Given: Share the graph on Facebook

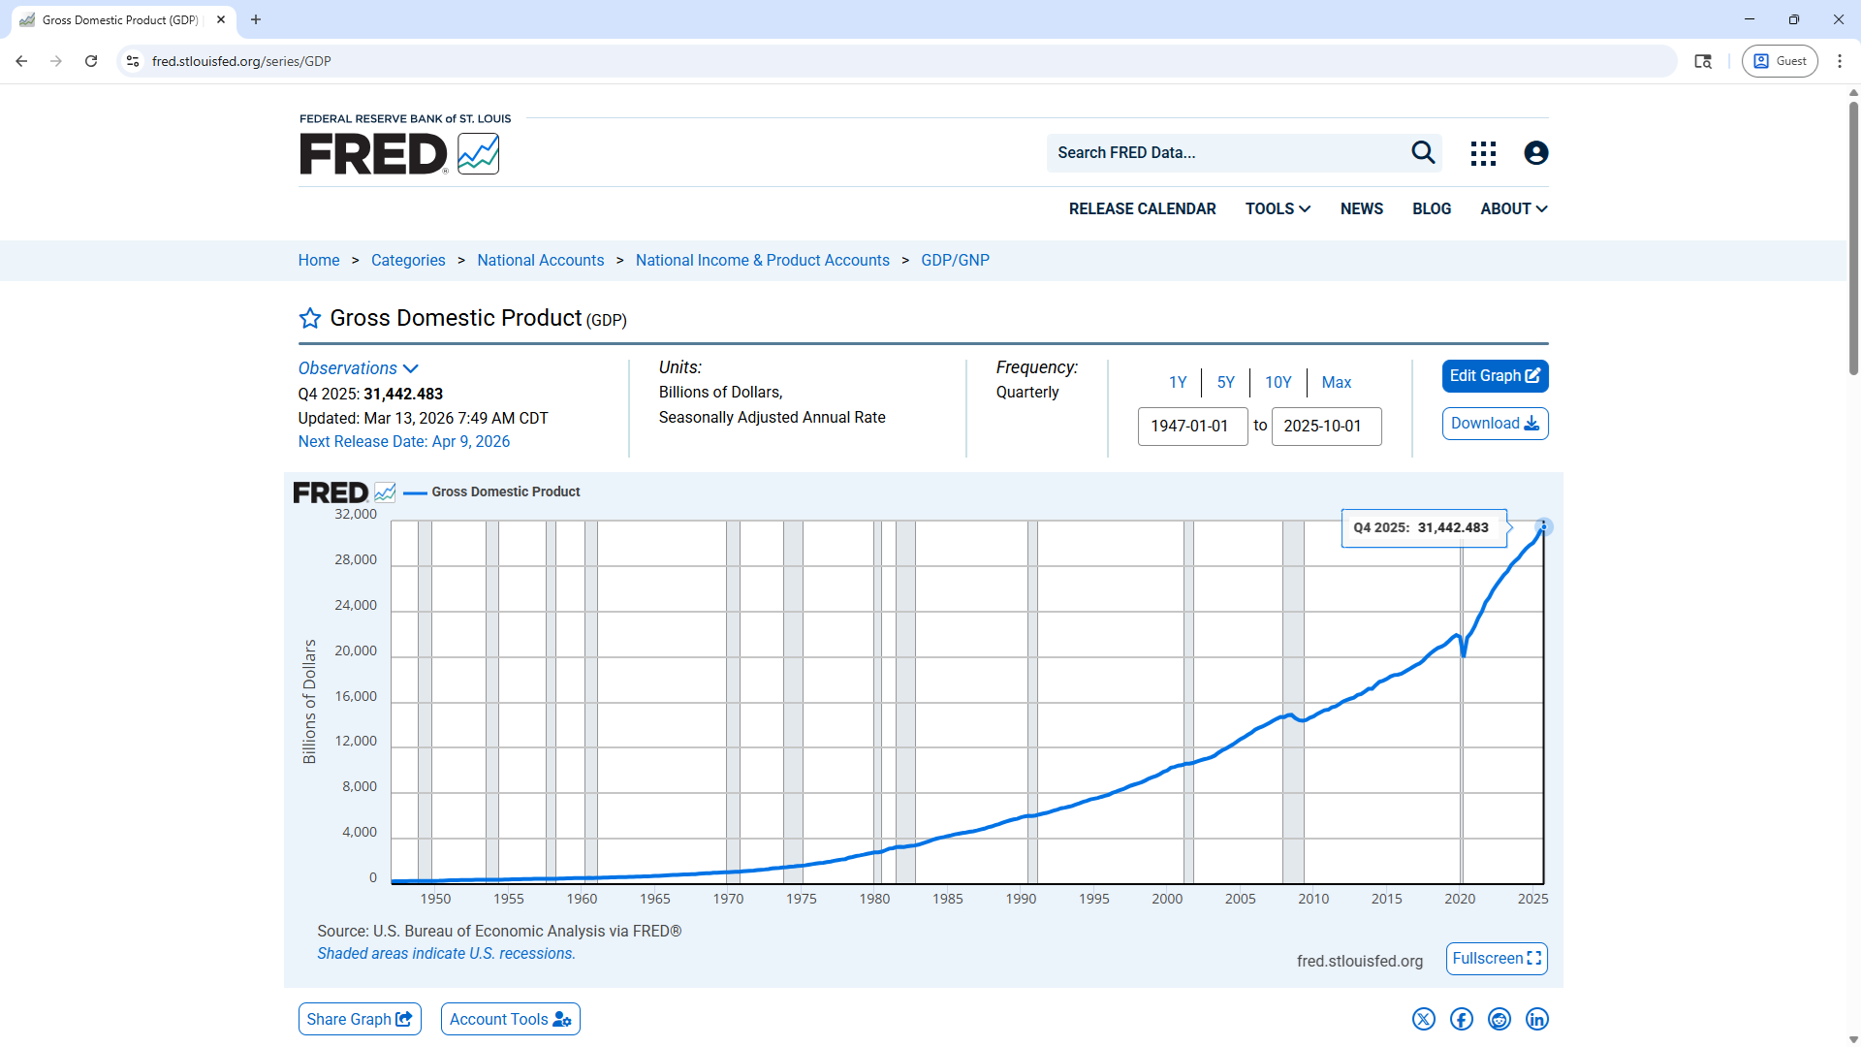Looking at the screenshot, I should (x=1461, y=1019).
